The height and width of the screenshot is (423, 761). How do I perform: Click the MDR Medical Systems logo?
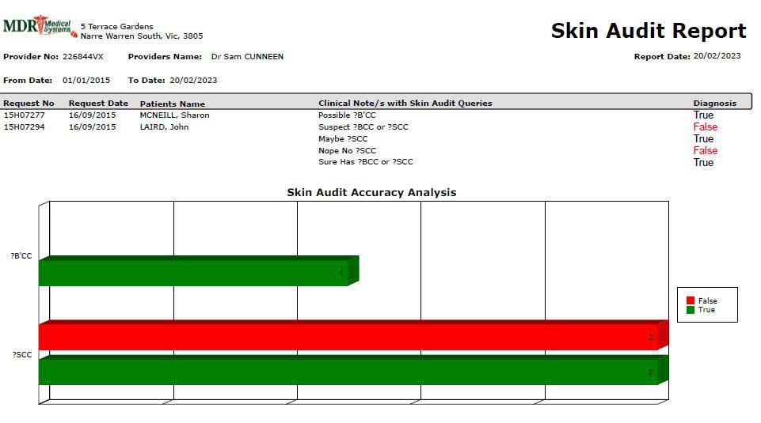(40, 27)
